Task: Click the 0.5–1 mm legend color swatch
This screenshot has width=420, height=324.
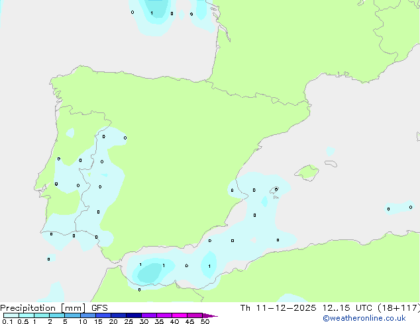Action: pos(26,315)
